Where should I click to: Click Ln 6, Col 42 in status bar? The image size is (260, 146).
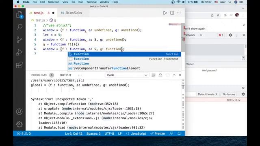click(x=74, y=133)
